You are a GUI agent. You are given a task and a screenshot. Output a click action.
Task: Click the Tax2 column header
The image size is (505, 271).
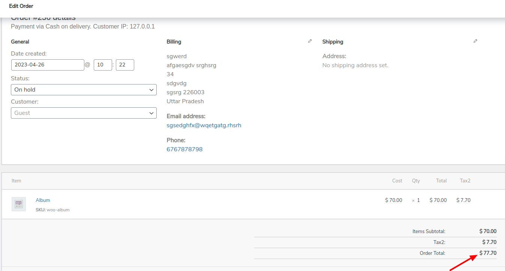[465, 181]
